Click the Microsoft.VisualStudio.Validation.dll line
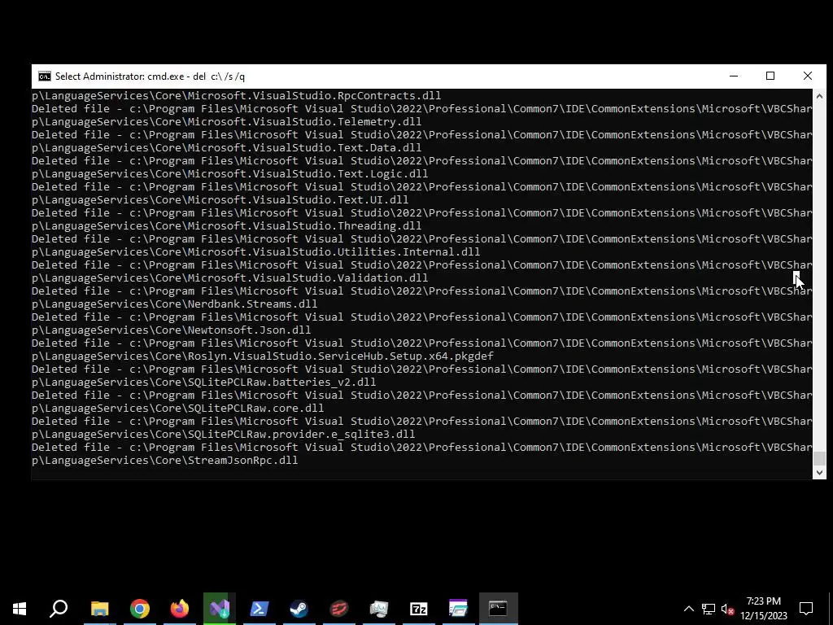Viewport: 833px width, 625px height. (230, 278)
